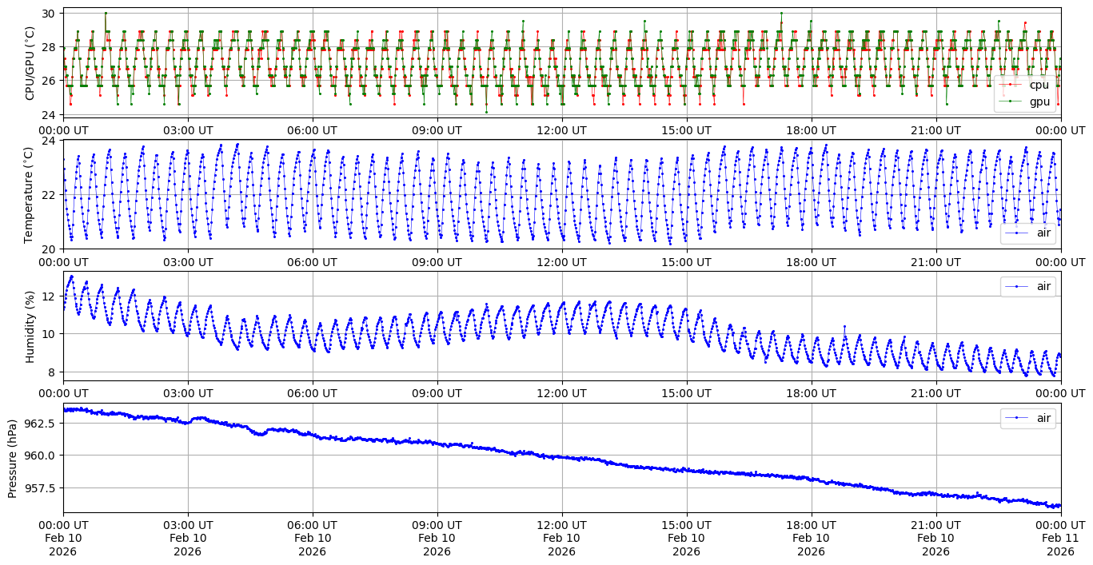Click 09:00 UT tick under Temperature plot
This screenshot has height=565, width=1093.
(x=437, y=261)
